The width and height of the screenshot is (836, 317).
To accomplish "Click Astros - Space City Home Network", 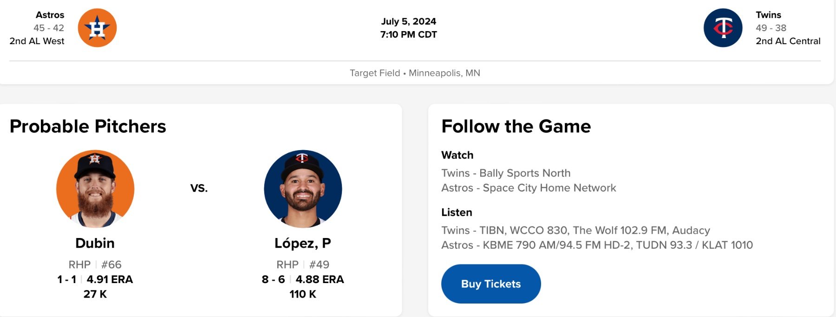I will point(529,188).
